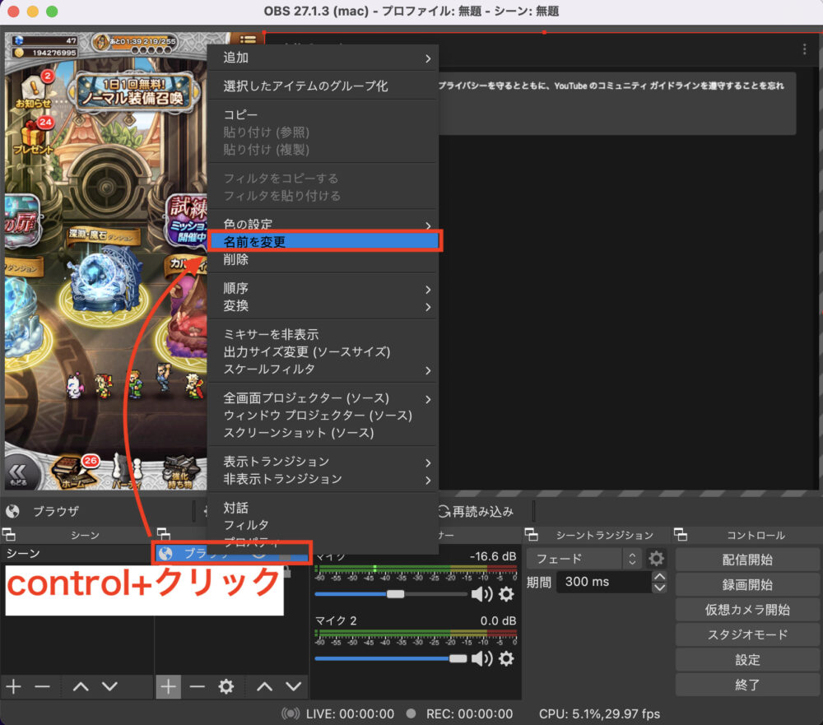Expand the 表示トランジション submenu
This screenshot has height=725, width=823.
click(x=323, y=462)
